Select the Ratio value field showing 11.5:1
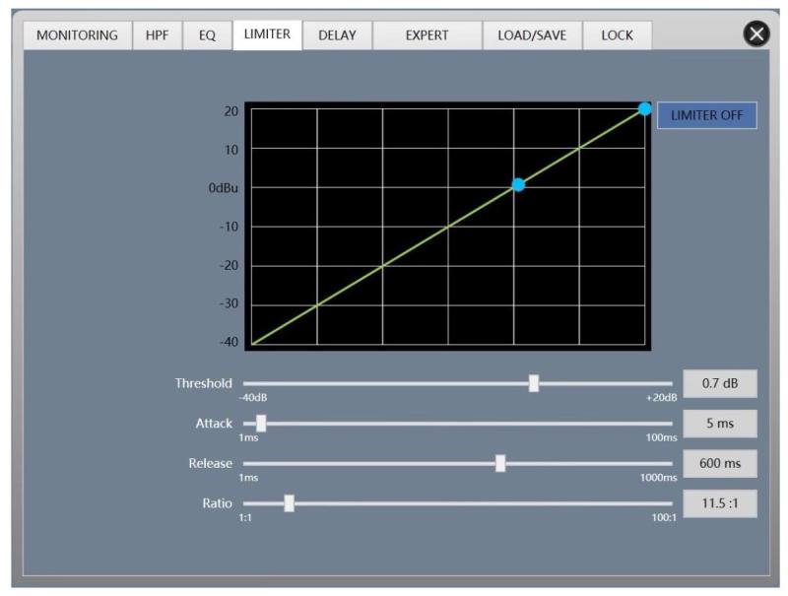 coord(720,503)
